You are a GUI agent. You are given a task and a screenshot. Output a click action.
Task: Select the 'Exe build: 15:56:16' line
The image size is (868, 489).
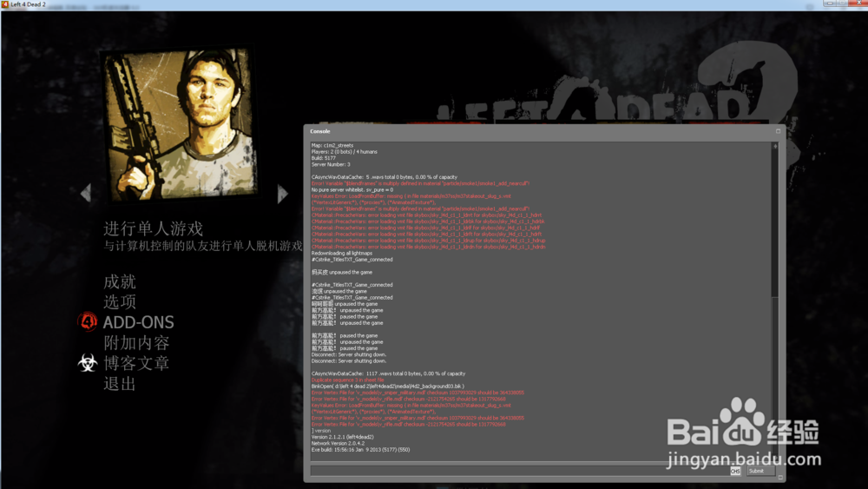(x=360, y=450)
